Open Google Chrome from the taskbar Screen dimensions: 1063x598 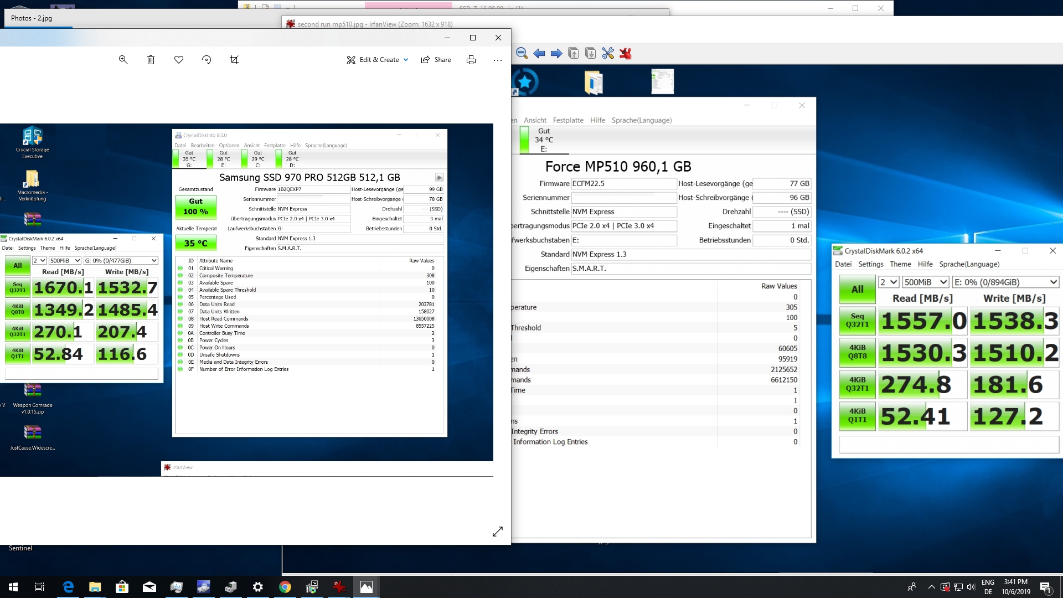pos(285,587)
